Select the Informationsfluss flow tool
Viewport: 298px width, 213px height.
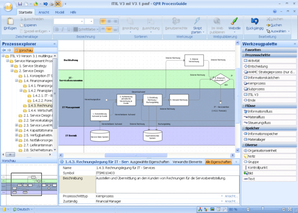tap(269, 112)
